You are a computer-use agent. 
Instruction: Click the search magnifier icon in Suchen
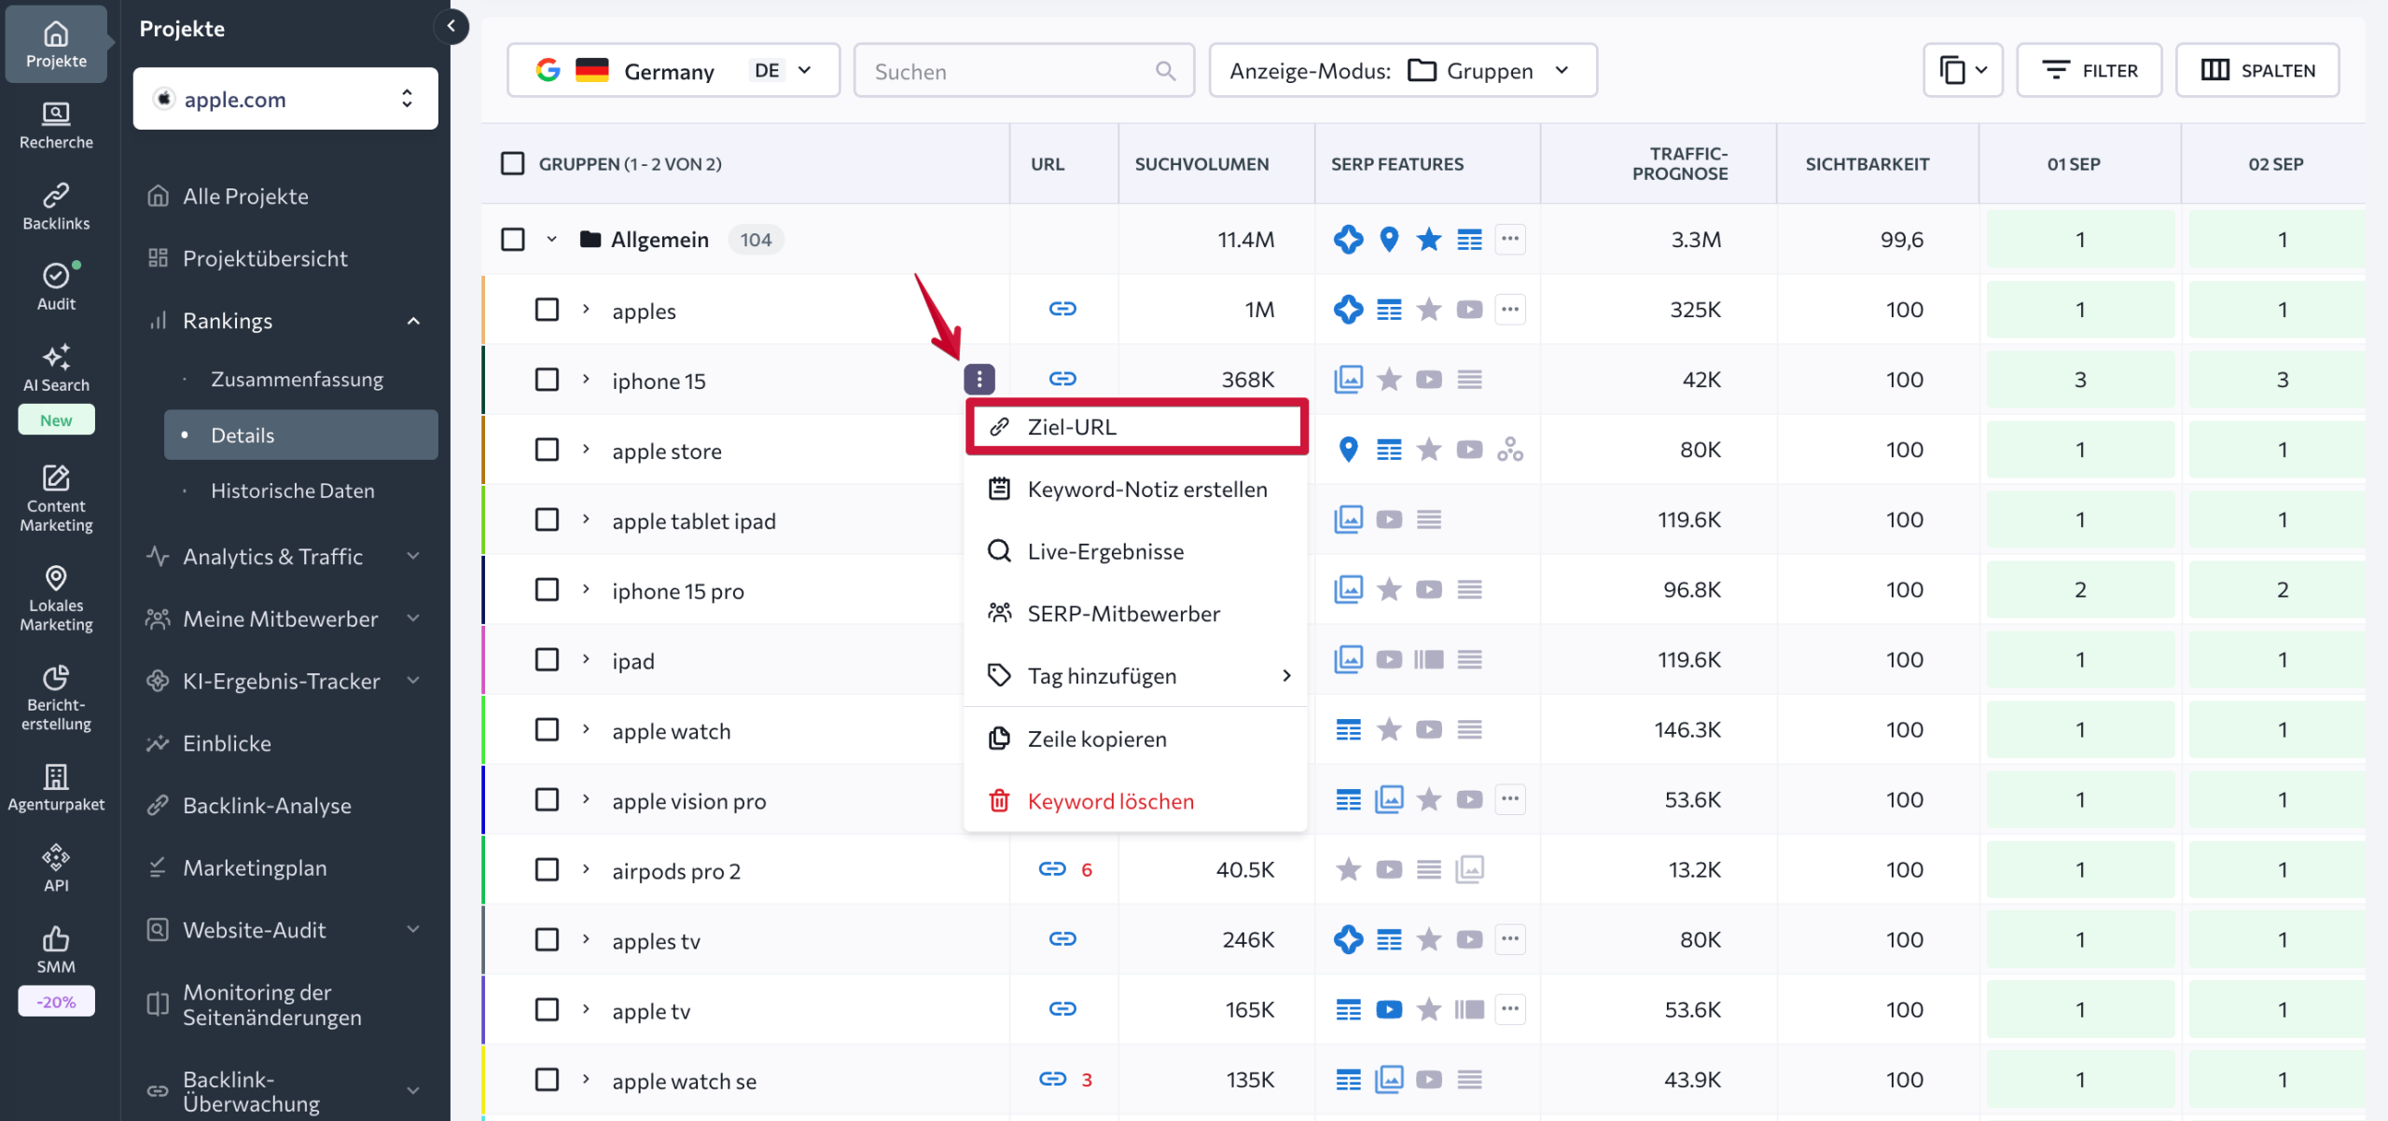pyautogui.click(x=1165, y=71)
